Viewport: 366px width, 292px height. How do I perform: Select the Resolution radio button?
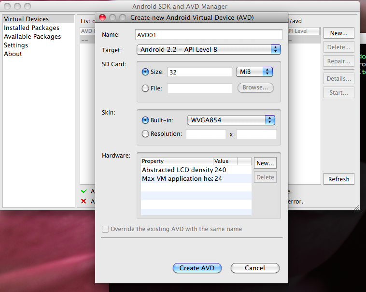145,134
